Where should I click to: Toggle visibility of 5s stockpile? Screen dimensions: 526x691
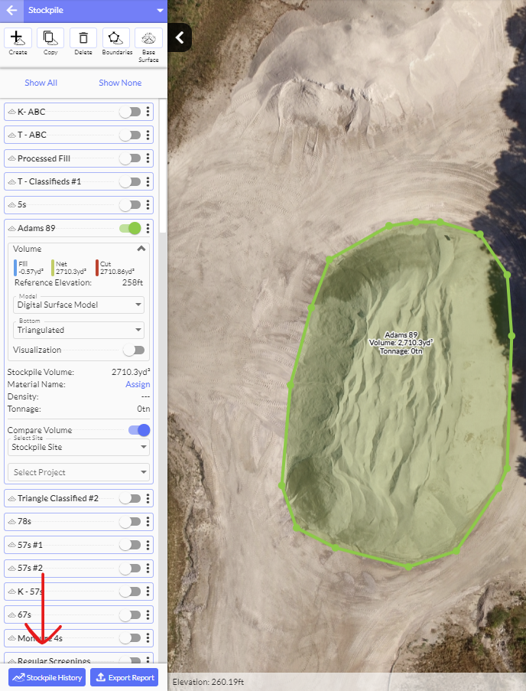130,205
